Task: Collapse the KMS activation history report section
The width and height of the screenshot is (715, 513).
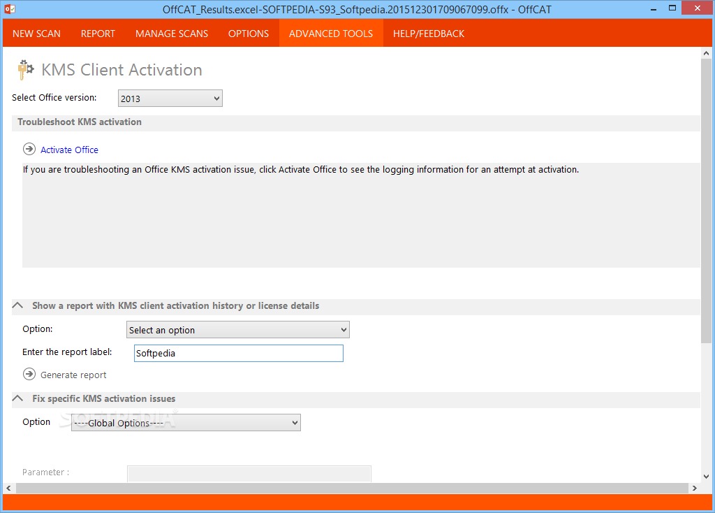Action: 17,305
